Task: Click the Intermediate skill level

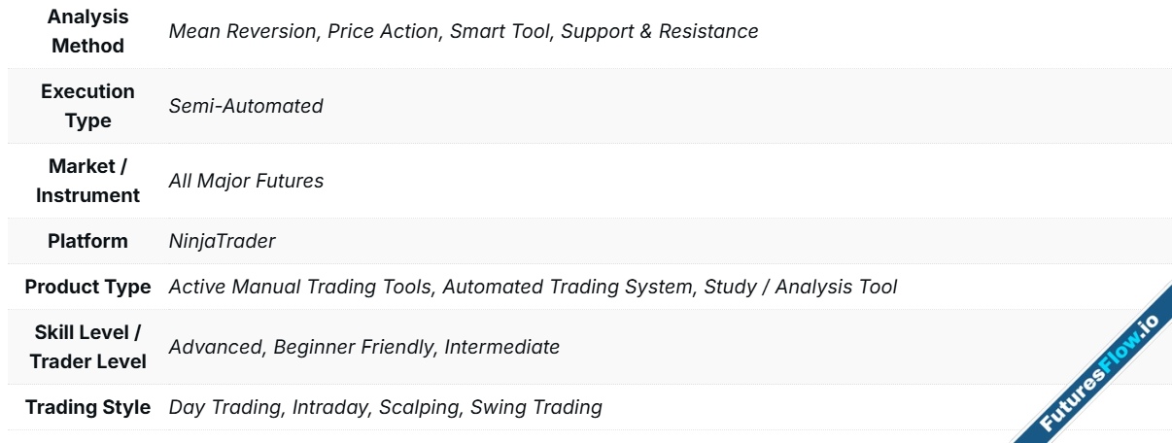Action: click(x=501, y=347)
